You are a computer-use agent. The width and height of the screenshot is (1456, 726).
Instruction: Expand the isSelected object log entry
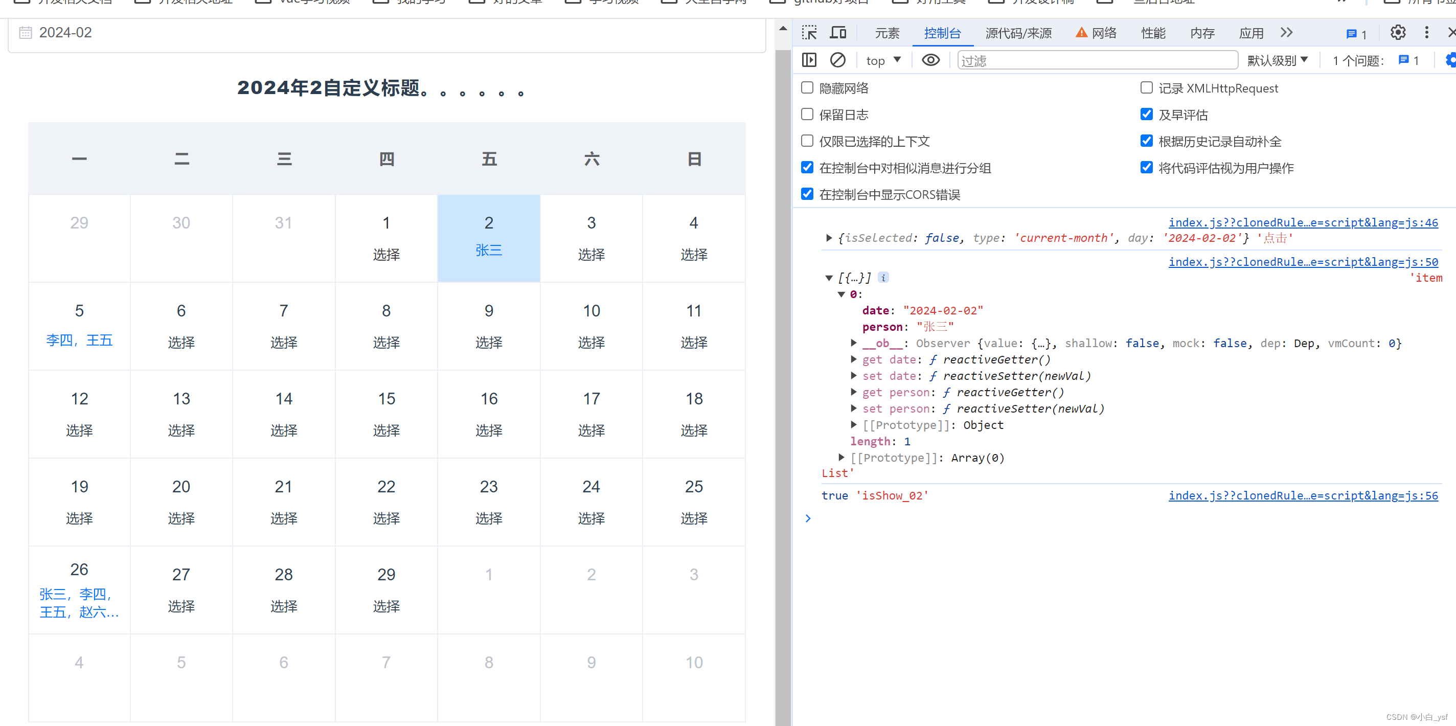pyautogui.click(x=829, y=238)
